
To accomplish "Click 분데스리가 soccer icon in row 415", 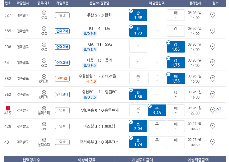I will tap(44, 108).
